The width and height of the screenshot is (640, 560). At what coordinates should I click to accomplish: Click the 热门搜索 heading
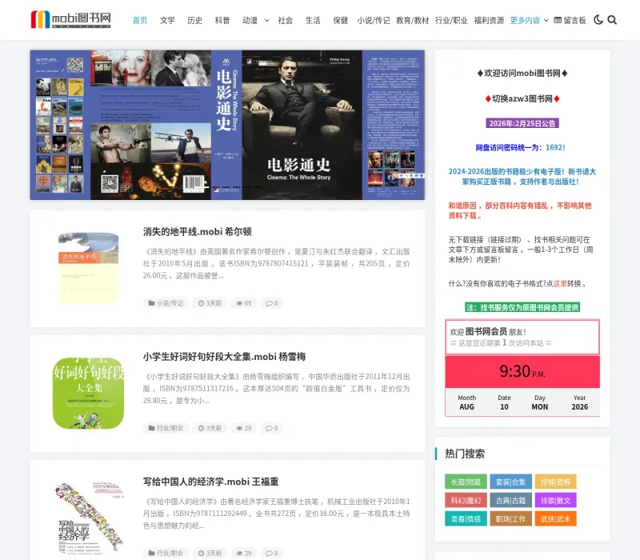[x=465, y=454]
